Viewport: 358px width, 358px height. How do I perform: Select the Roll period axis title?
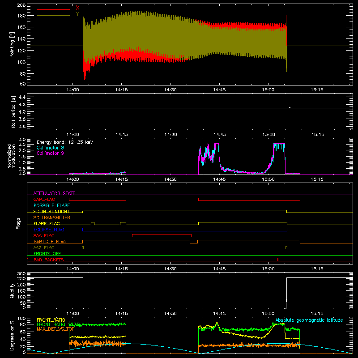click(x=13, y=112)
